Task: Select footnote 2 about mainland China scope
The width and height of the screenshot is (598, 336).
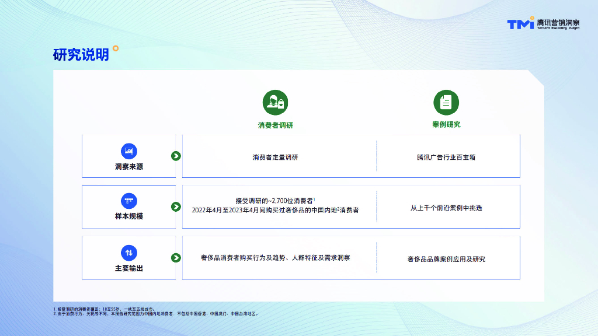Action: 157,314
